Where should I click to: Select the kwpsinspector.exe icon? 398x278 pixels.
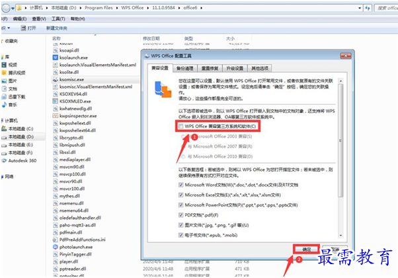[x=56, y=116]
